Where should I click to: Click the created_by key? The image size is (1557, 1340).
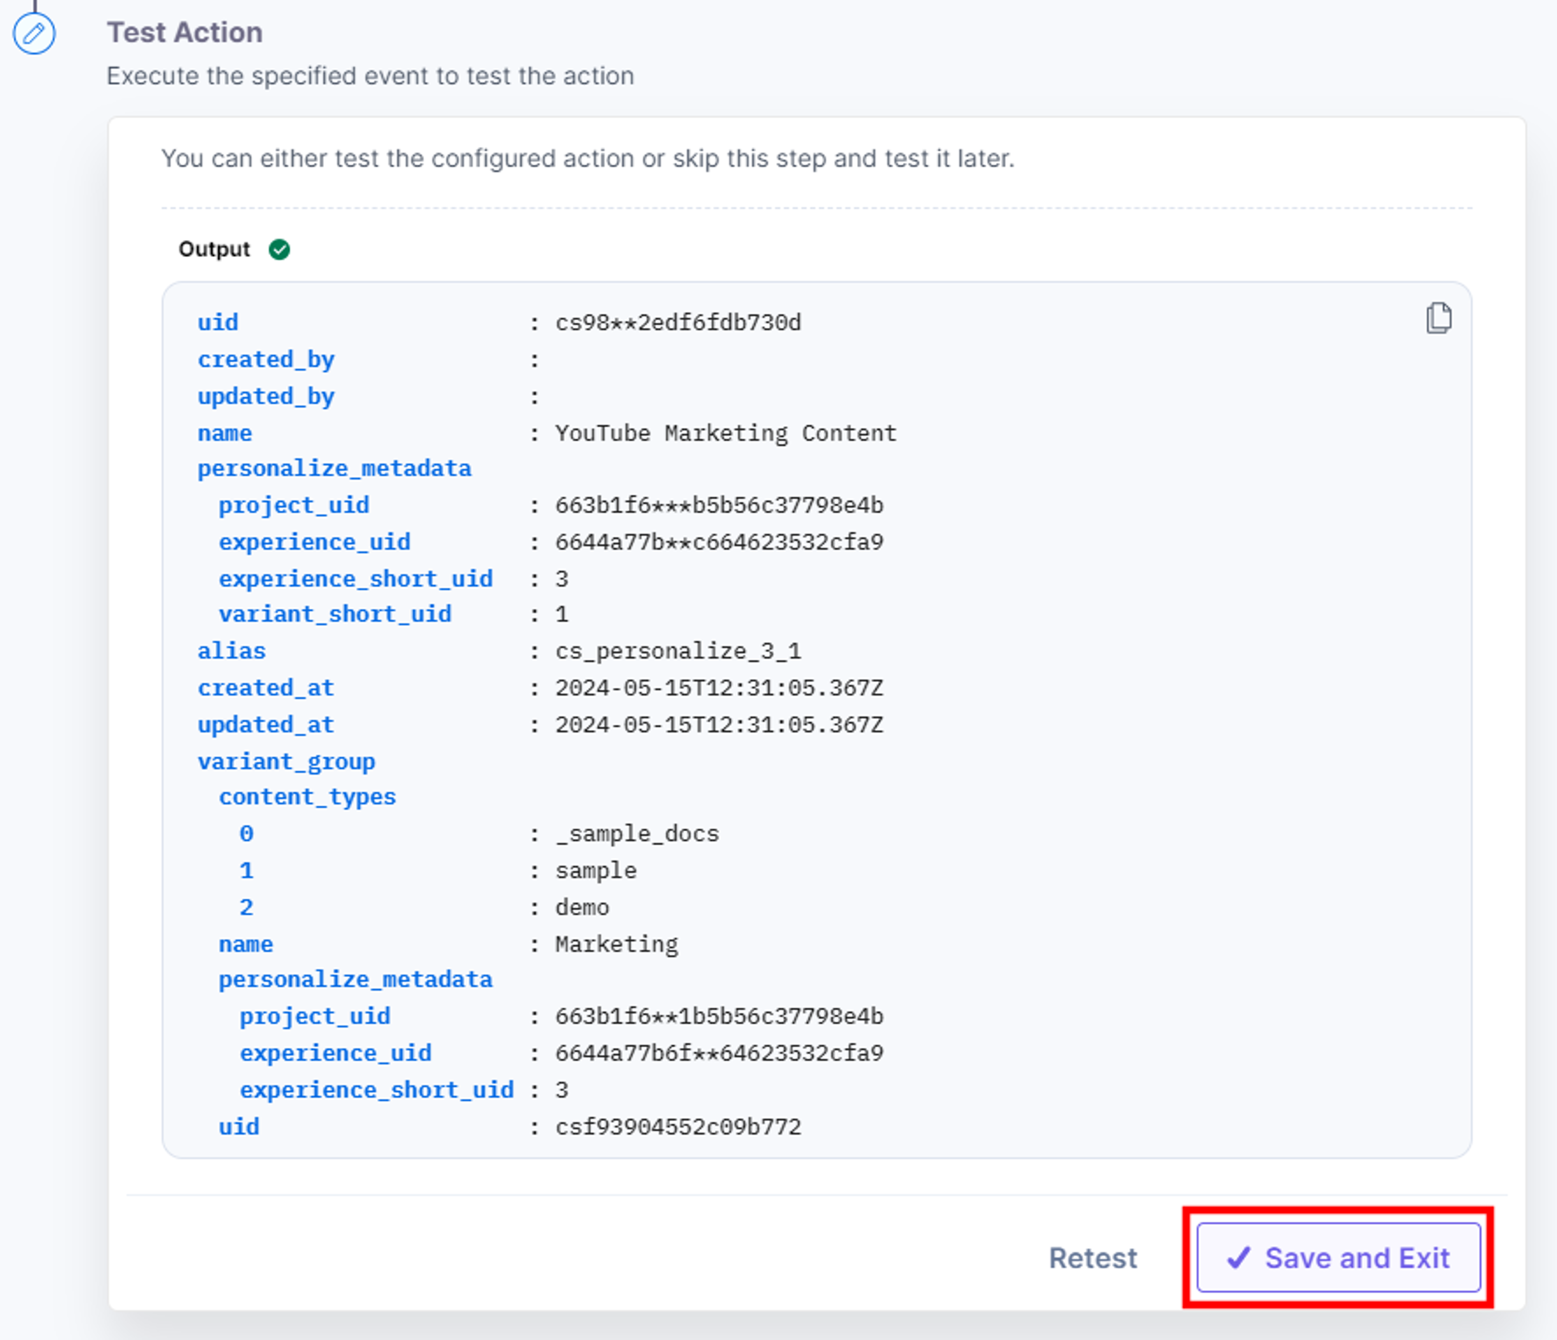click(x=266, y=360)
